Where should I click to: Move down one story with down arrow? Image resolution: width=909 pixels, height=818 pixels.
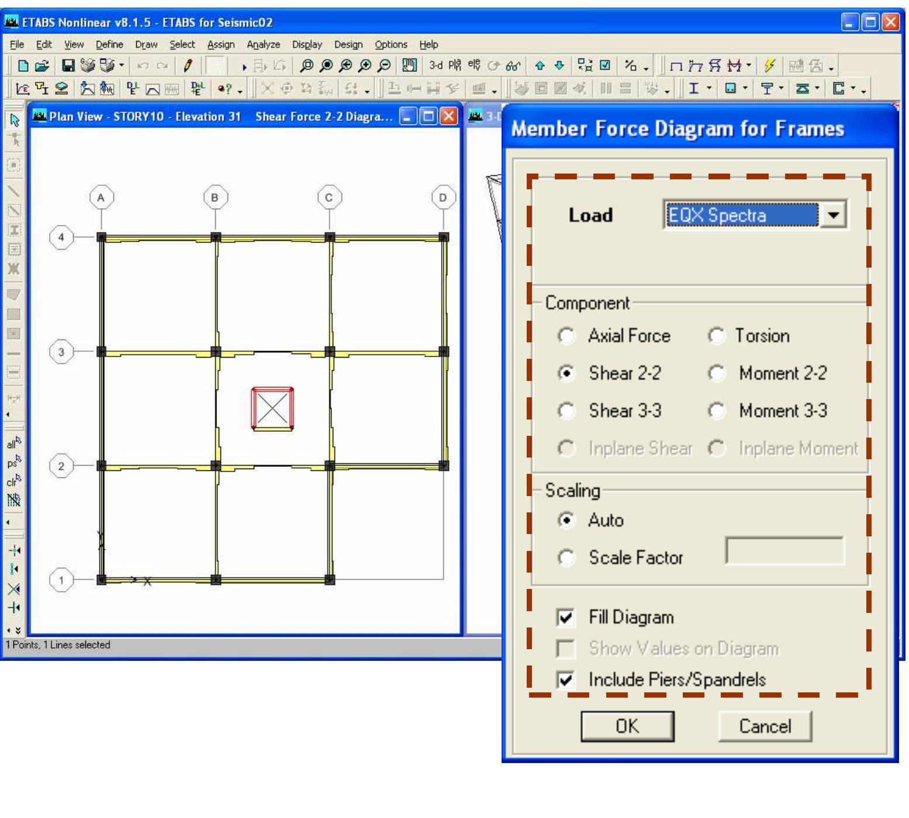[559, 65]
